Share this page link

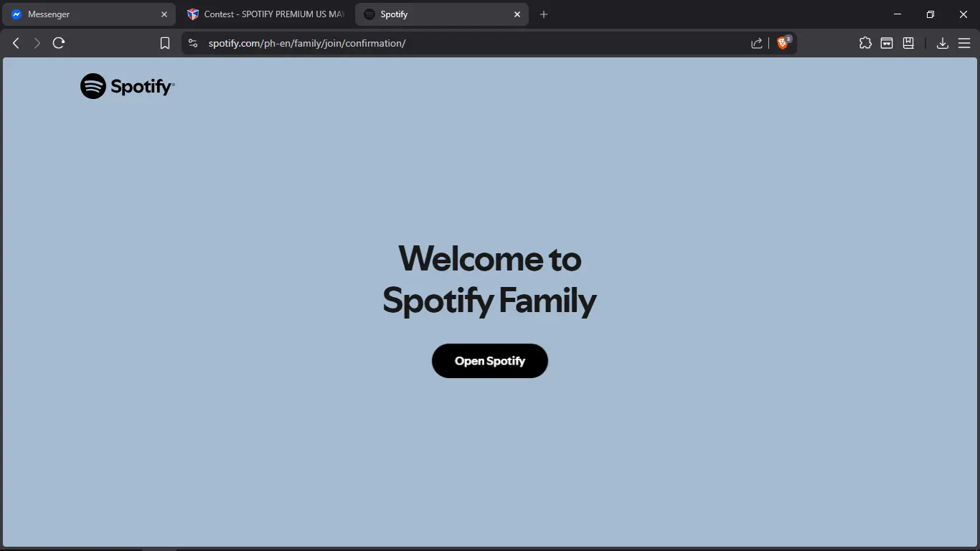[757, 43]
